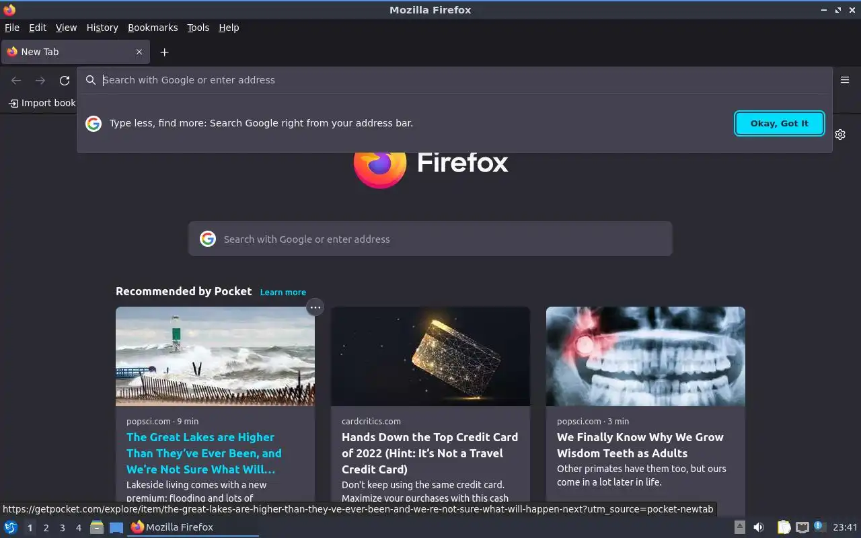Click the Google logo in page search box

pos(208,239)
